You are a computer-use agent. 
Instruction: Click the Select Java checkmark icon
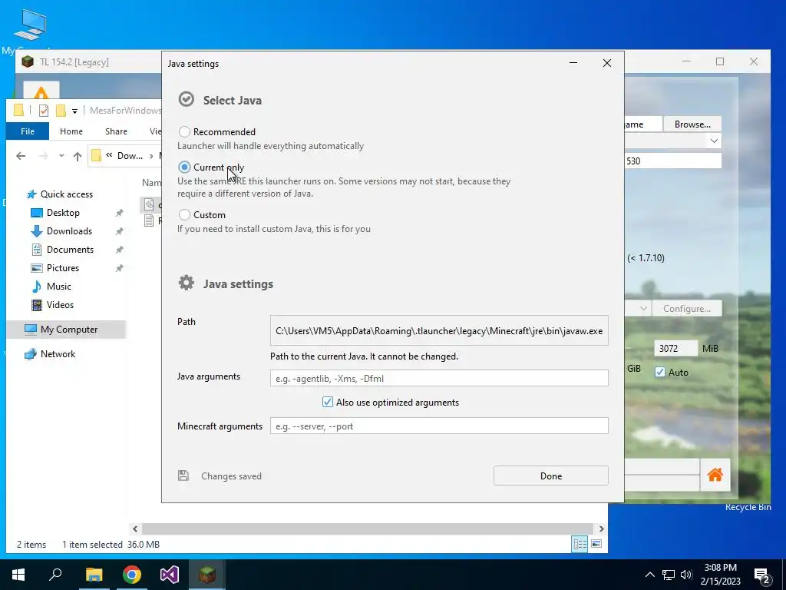point(187,99)
